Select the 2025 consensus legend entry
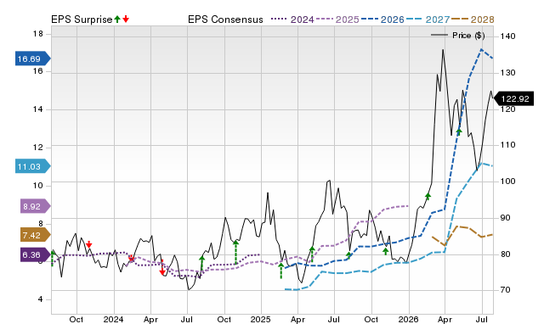This screenshot has width=544, height=324. tap(337, 20)
